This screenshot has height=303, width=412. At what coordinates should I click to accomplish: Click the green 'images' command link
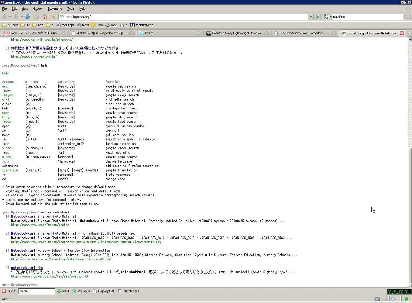[7, 95]
